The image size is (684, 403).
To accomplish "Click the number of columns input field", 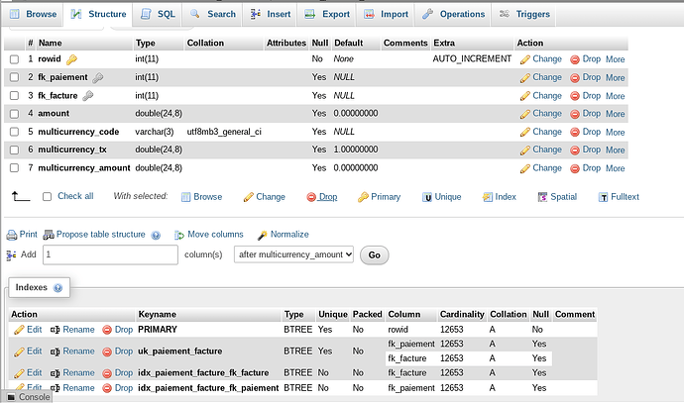I will tap(109, 254).
